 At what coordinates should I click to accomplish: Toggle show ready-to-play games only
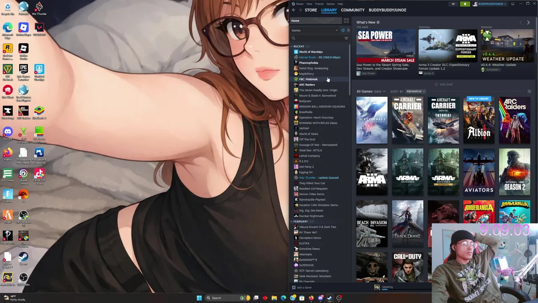click(x=348, y=30)
